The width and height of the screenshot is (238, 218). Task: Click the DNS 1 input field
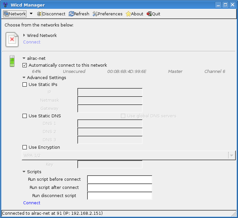pyautogui.click(x=110, y=124)
